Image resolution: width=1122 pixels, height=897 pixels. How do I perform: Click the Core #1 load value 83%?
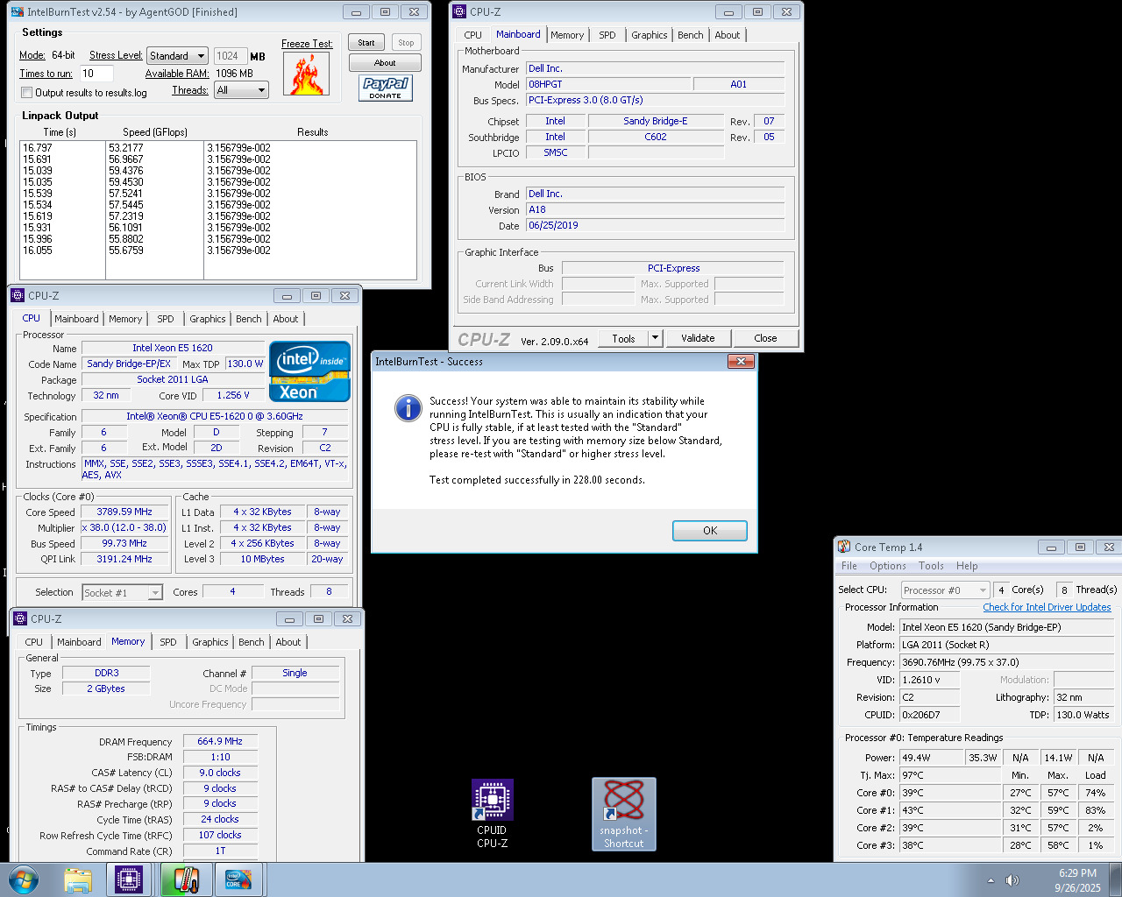1095,810
